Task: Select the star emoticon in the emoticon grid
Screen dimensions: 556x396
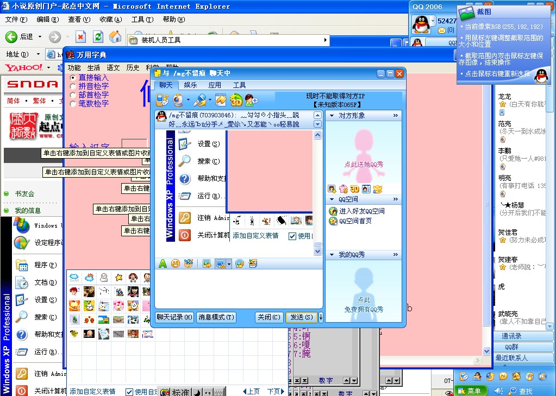Action: pyautogui.click(x=119, y=277)
